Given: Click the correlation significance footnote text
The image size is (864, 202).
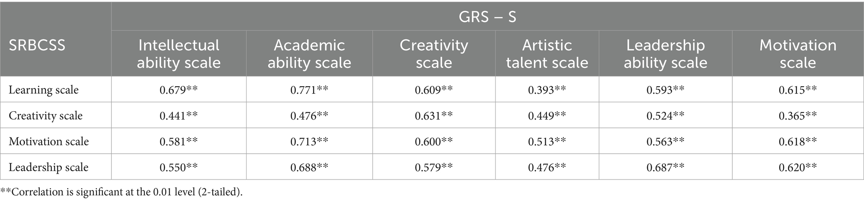Looking at the screenshot, I should pos(121,192).
